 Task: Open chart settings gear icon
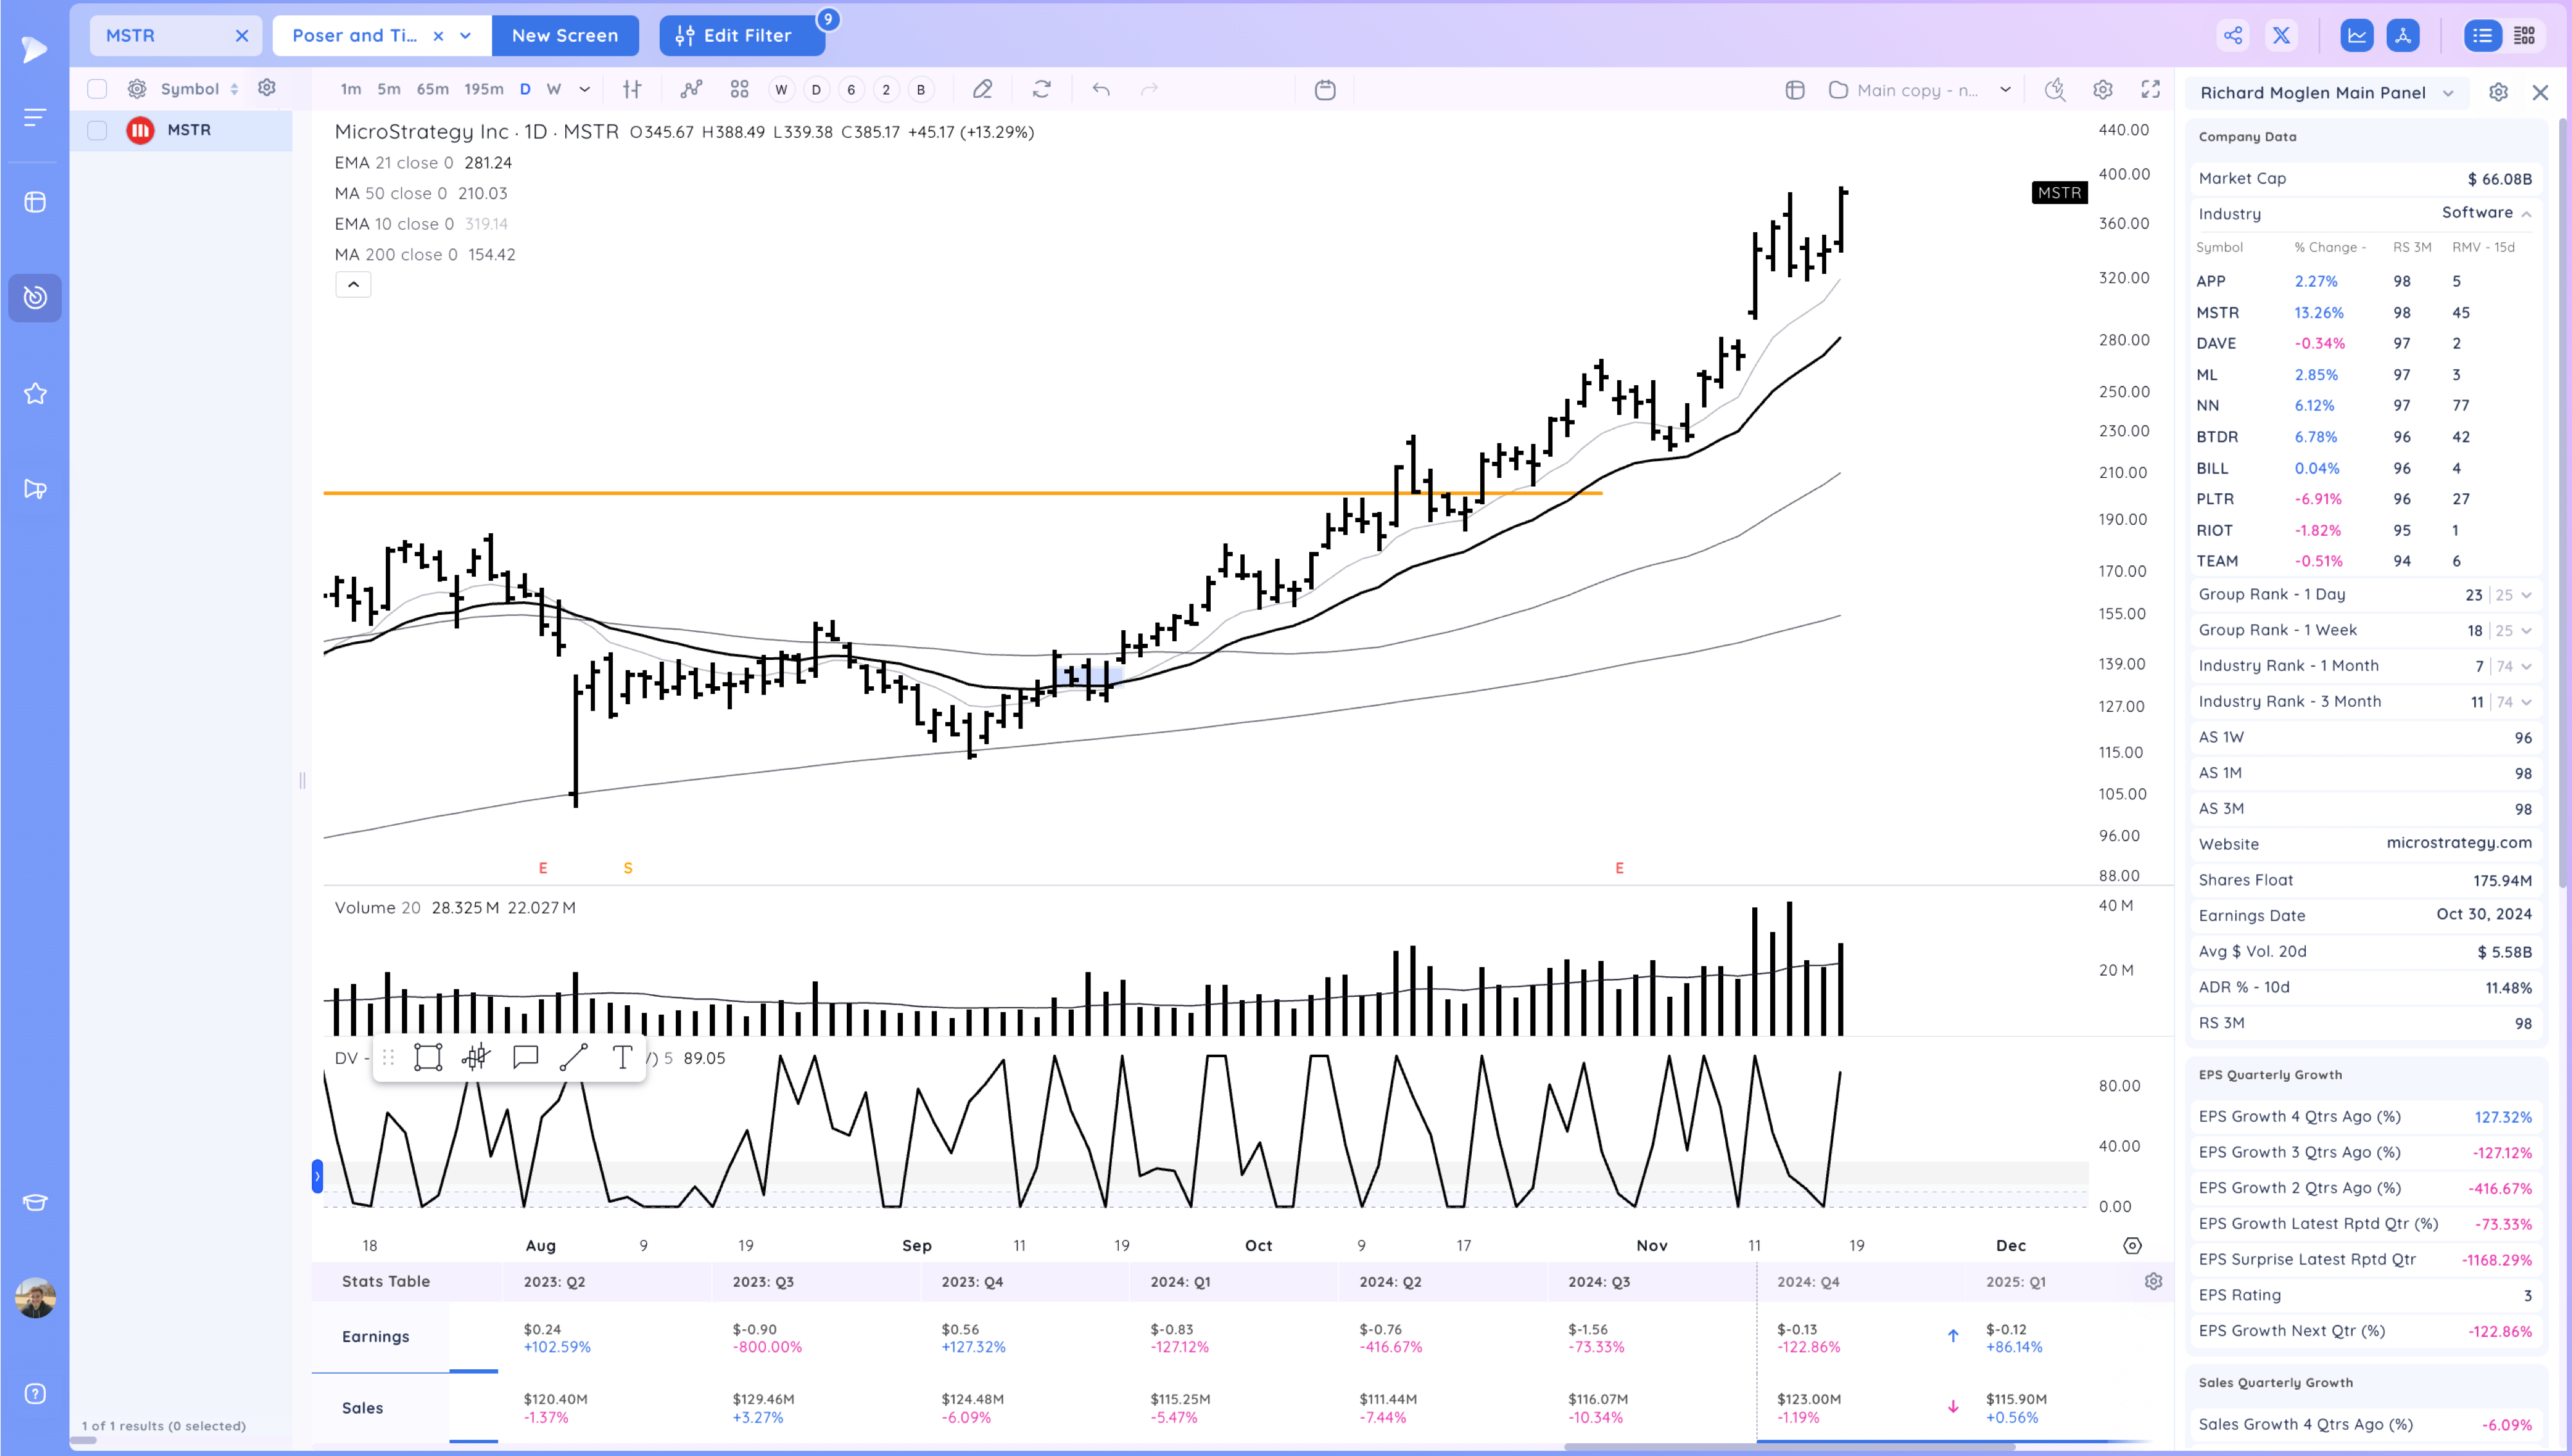coord(2103,90)
